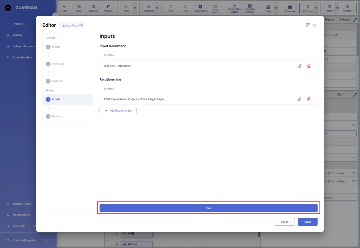This screenshot has height=248, width=360.
Task: Click Add Relationships button
Action: tap(118, 111)
